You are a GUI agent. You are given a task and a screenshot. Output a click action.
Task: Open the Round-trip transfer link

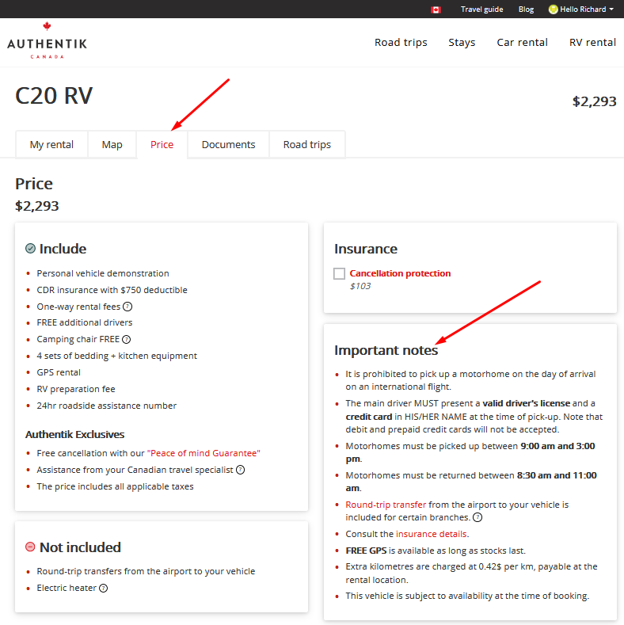pyautogui.click(x=386, y=505)
